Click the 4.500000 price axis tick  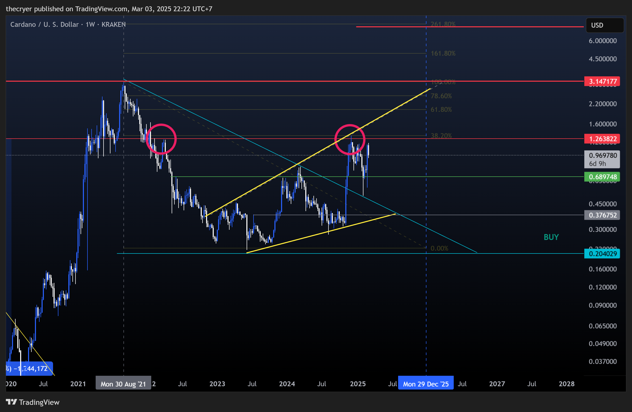point(602,59)
